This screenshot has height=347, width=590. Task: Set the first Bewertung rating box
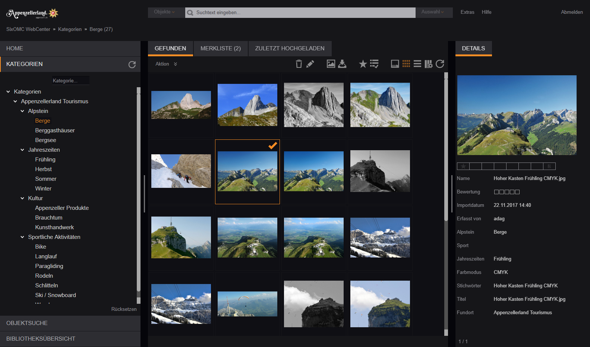(x=496, y=192)
